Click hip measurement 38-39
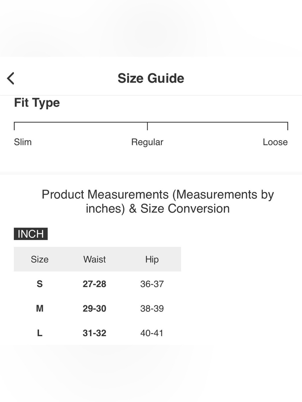 coord(152,309)
